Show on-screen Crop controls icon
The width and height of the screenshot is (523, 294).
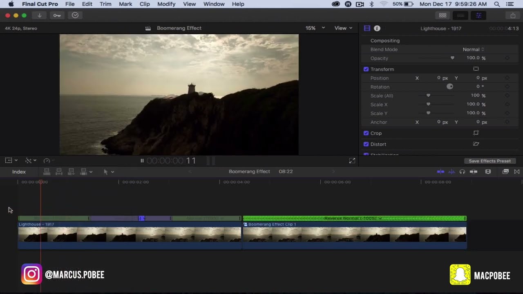[476, 133]
